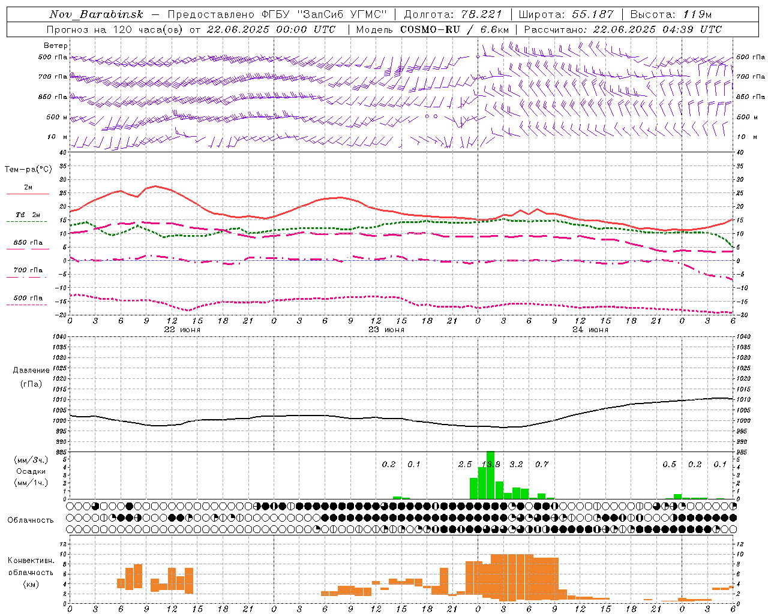Click the 0.7 precipitation total value
This screenshot has width=768, height=614.
pos(542,464)
